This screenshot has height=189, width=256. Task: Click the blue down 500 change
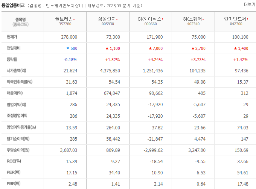(x=72, y=48)
